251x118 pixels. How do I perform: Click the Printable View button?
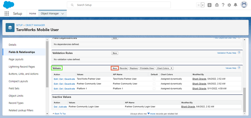(x=147, y=68)
